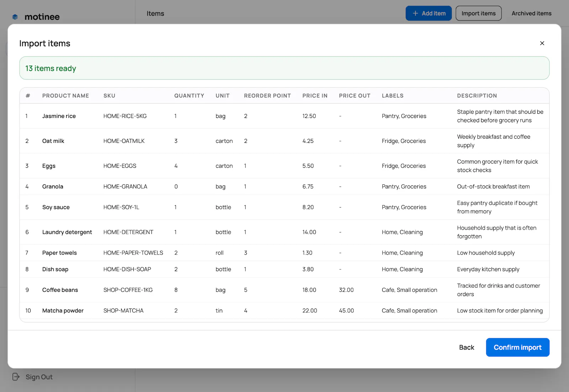Image resolution: width=569 pixels, height=392 pixels.
Task: Select the Laundry detergent product name
Action: tap(67, 232)
